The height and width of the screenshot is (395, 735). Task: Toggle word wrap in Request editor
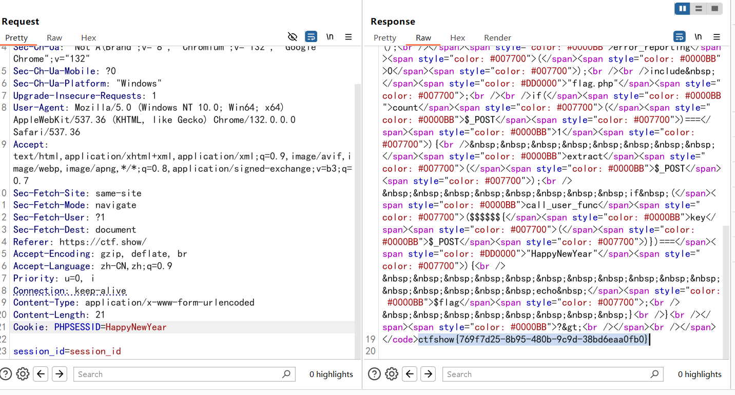pos(311,37)
